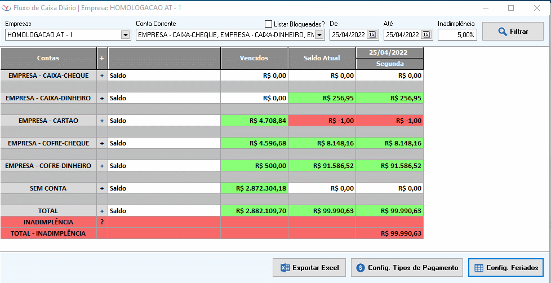Expand the EMPRESA - CAIXA-CHEQUE row

pos(103,76)
